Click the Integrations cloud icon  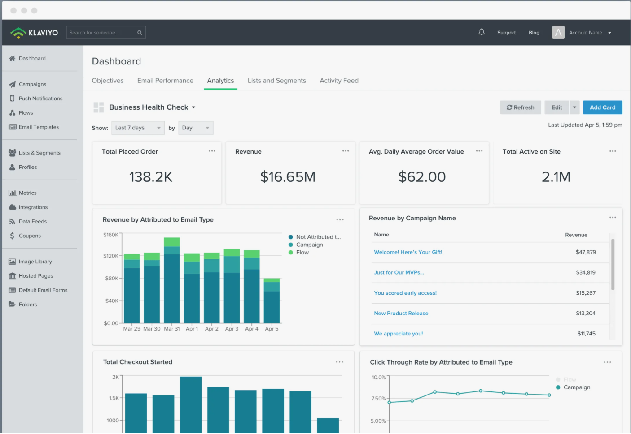click(12, 207)
